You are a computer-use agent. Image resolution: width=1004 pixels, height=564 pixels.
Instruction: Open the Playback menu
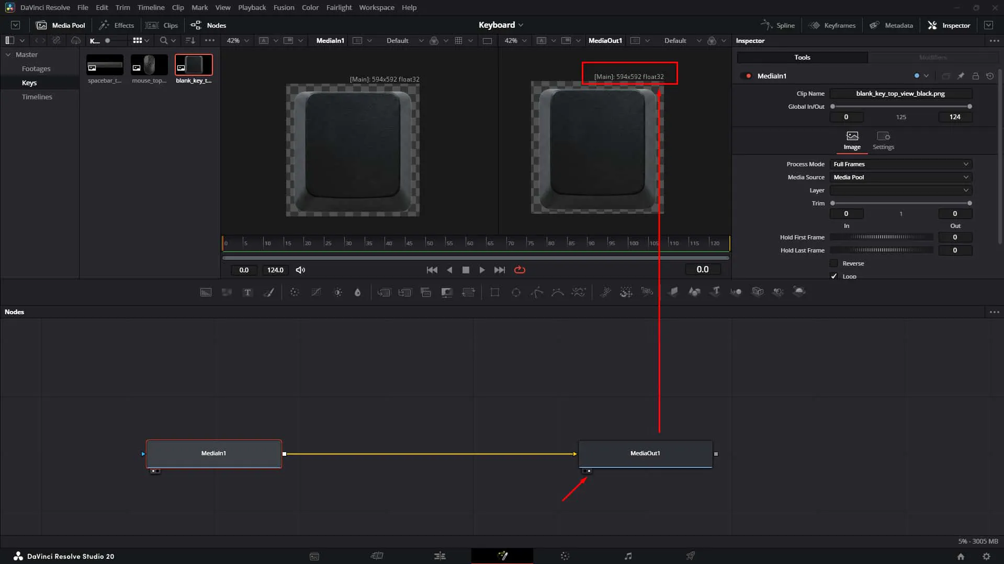(x=252, y=7)
